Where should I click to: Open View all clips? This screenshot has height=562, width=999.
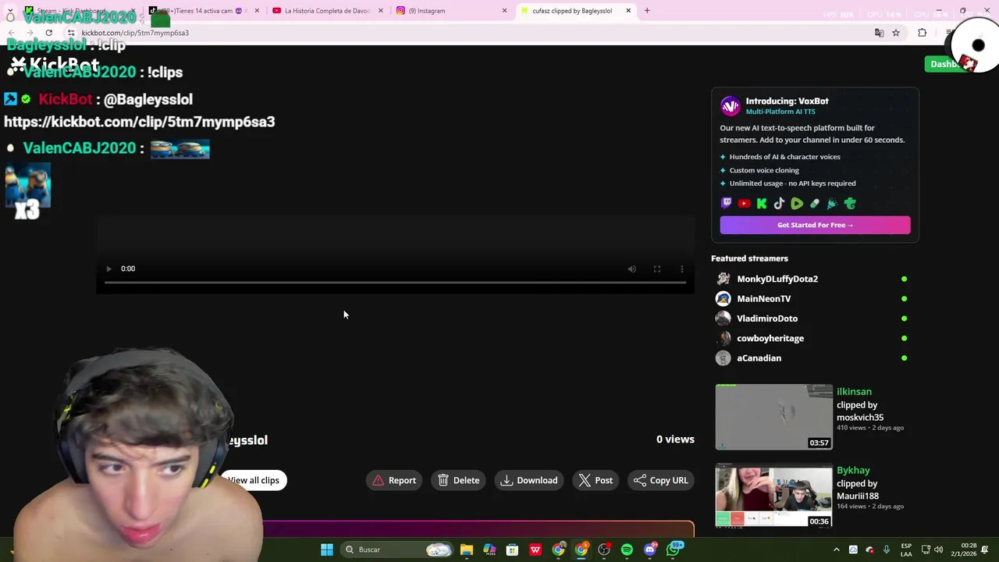254,480
